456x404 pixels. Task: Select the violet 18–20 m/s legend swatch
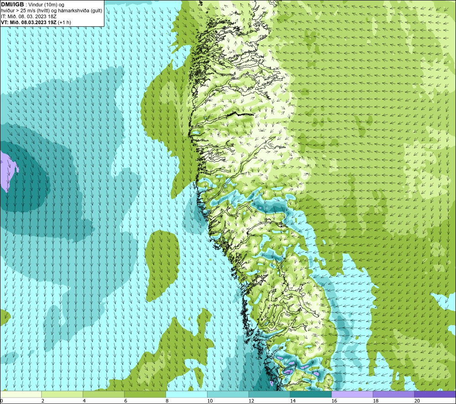click(394, 394)
